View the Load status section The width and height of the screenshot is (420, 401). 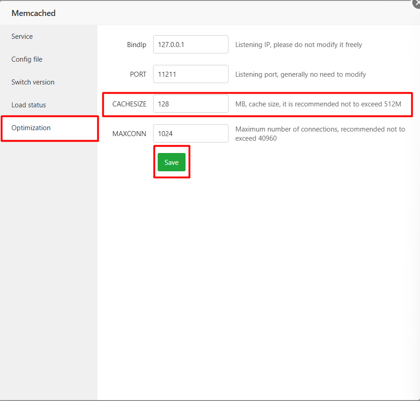click(28, 105)
